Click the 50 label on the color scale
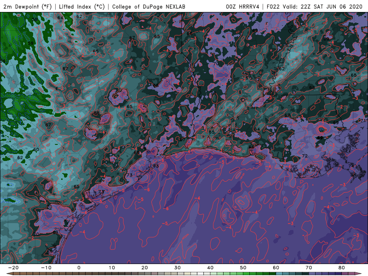Screen dimensions: 368x276 pyautogui.click(x=243, y=268)
